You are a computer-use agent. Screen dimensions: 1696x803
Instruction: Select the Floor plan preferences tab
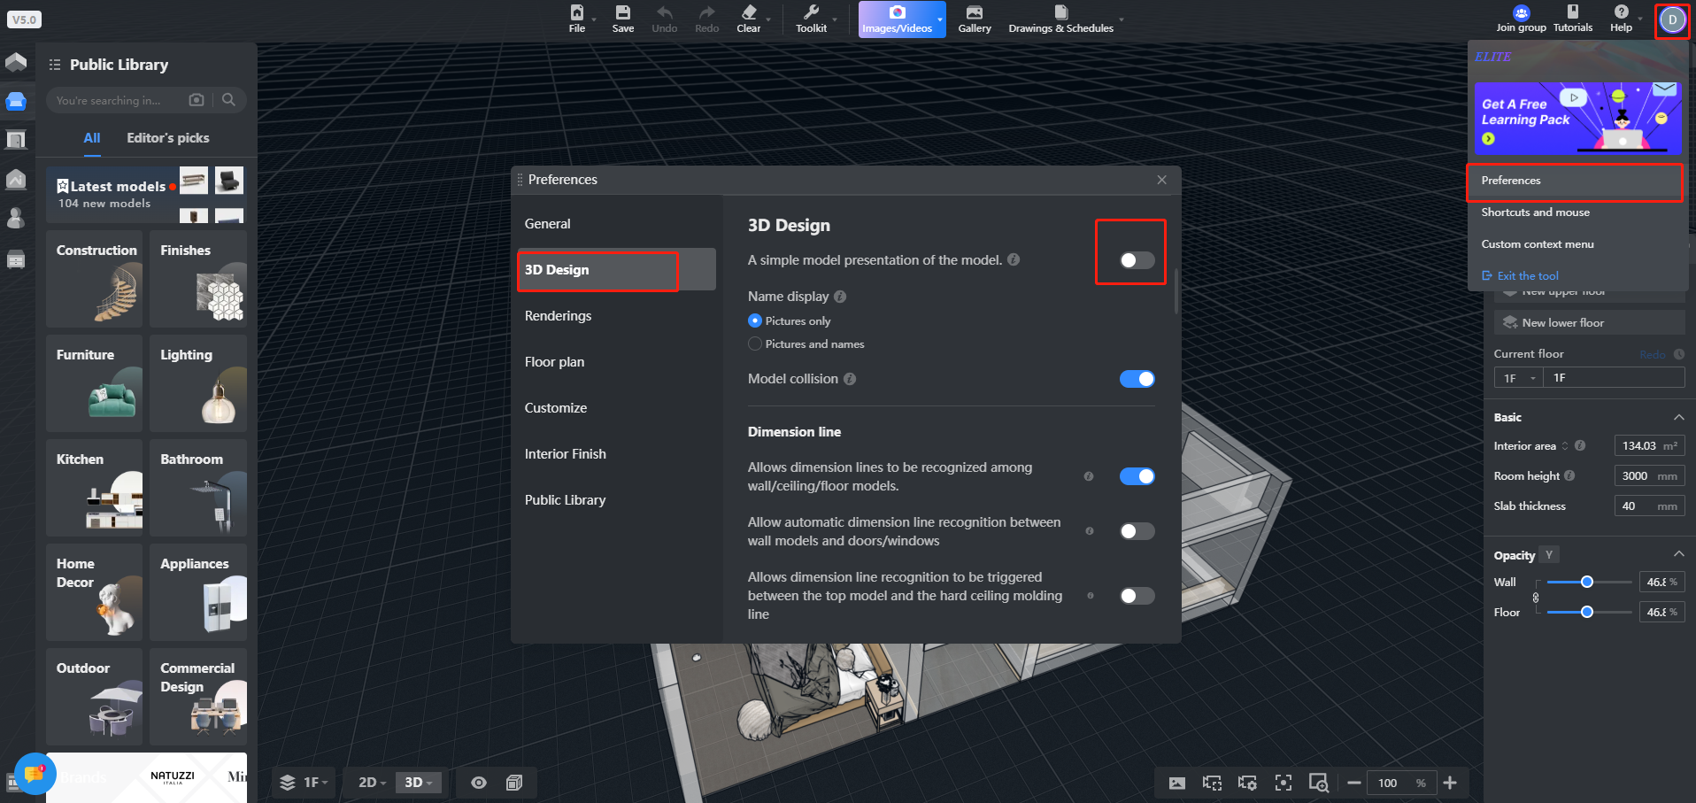tap(617, 362)
